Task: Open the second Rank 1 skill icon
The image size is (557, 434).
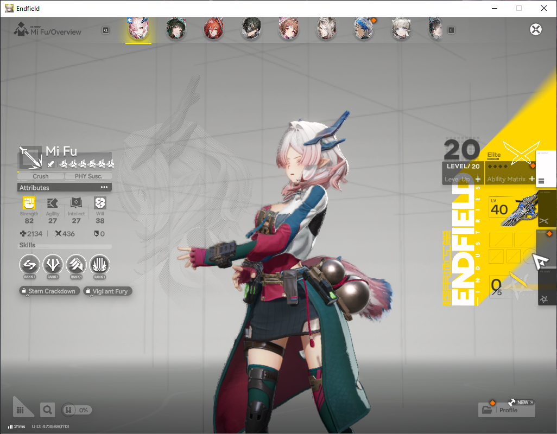Action: 53,265
